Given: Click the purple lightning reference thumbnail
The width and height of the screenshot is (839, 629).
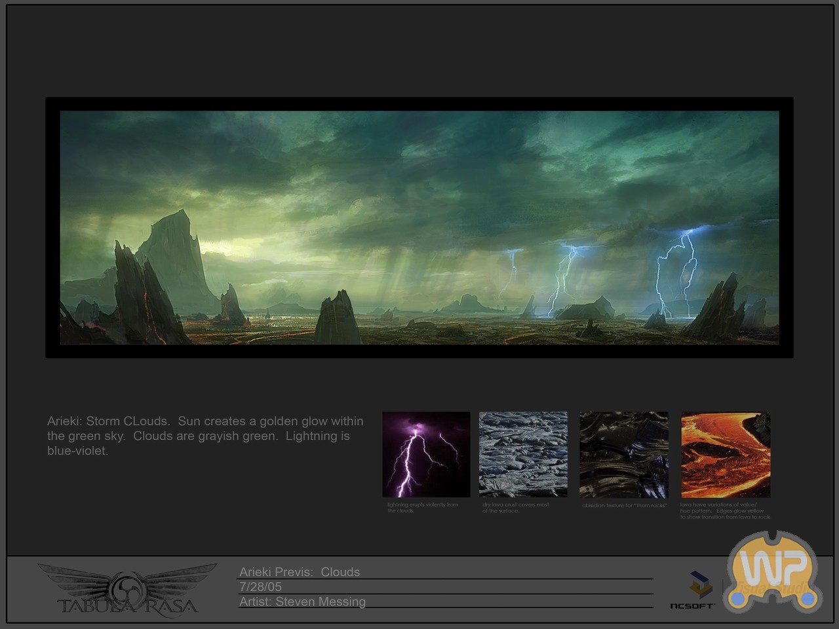Looking at the screenshot, I should pyautogui.click(x=426, y=454).
